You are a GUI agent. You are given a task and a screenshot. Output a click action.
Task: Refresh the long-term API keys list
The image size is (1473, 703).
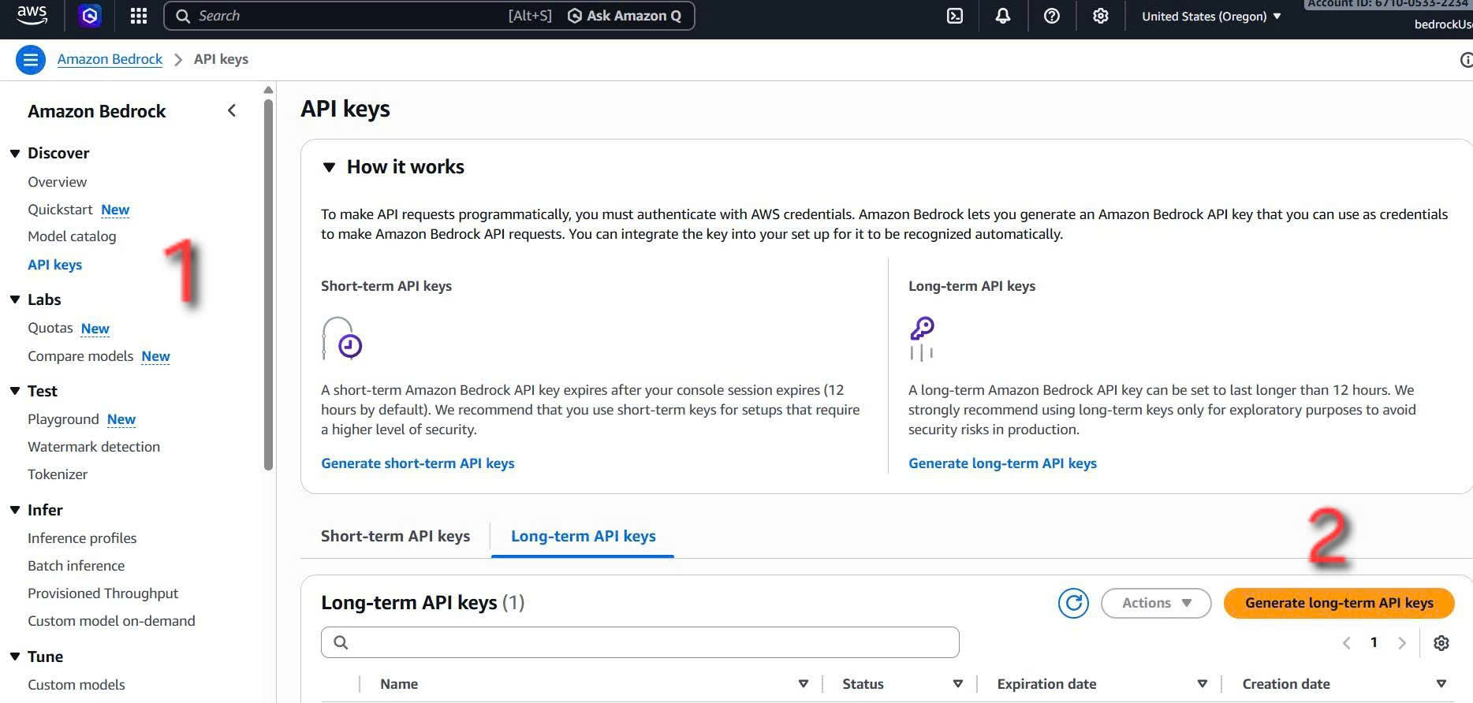click(x=1072, y=603)
